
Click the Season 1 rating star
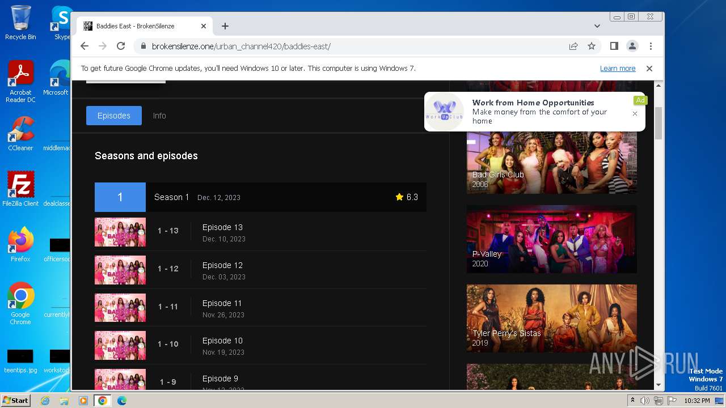[x=399, y=197]
